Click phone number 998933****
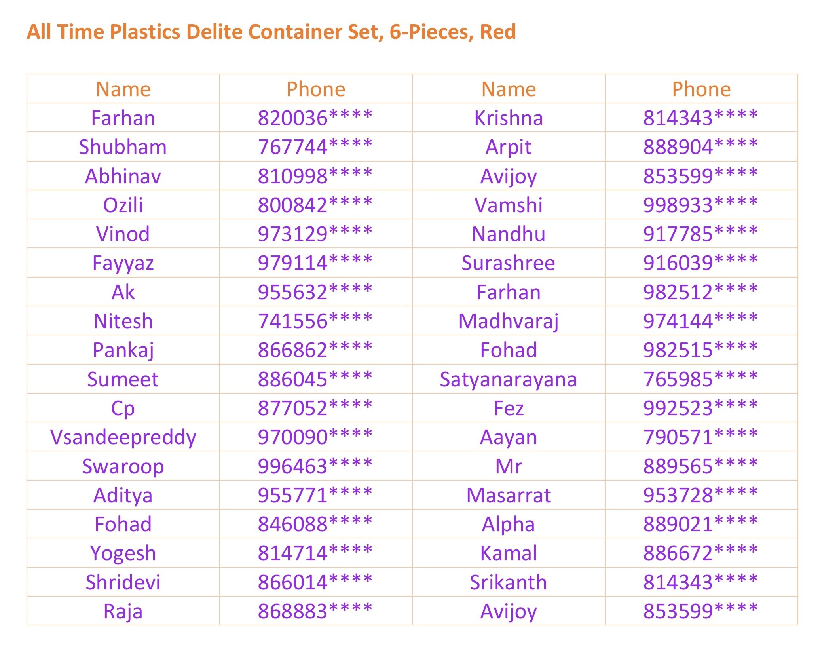This screenshot has height=654, width=820. 700,205
